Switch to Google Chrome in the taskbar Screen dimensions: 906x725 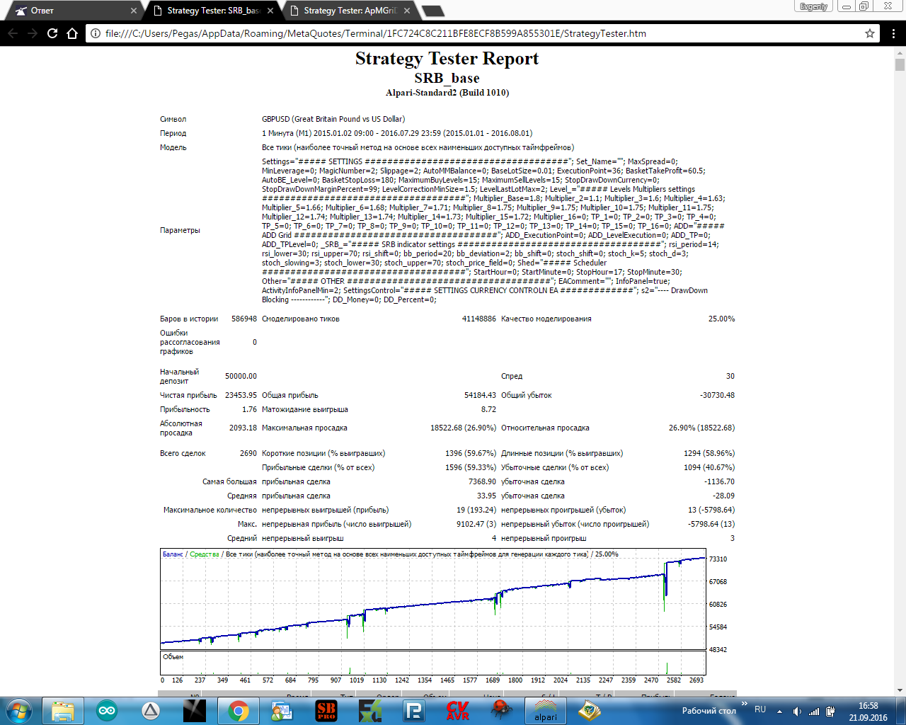click(239, 711)
